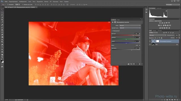
Task: Open the Редактирование (Edit) menu
Action: point(13,2)
